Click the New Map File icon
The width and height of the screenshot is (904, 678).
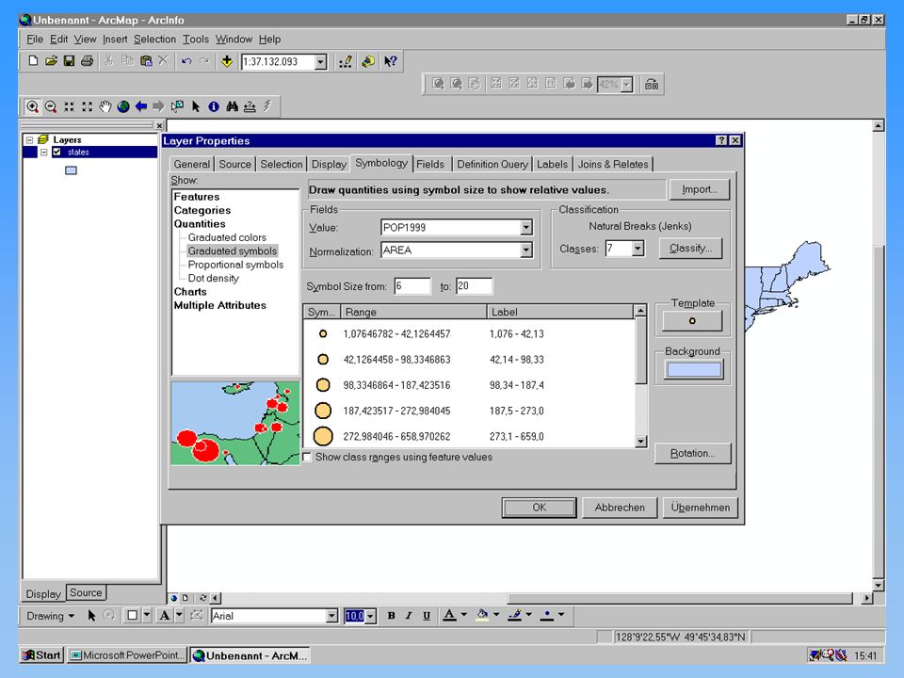tap(33, 60)
